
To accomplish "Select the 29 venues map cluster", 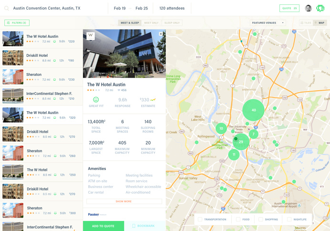I will [241, 142].
